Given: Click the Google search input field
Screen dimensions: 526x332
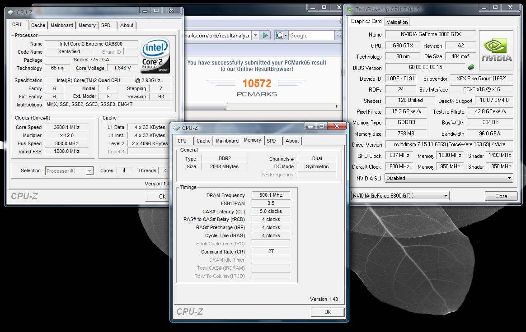Looking at the screenshot, I should [311, 35].
